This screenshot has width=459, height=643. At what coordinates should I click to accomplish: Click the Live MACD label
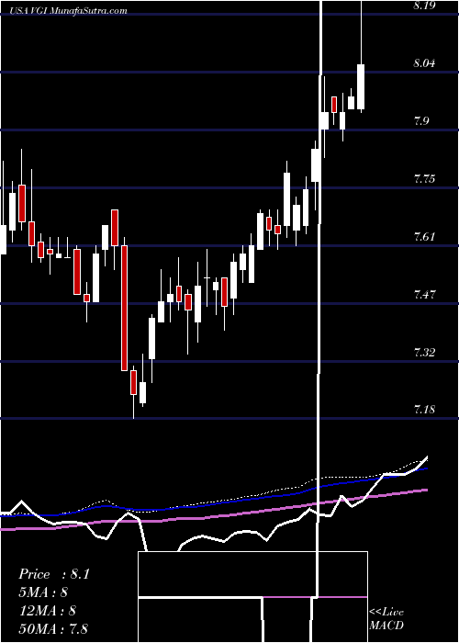(386, 618)
